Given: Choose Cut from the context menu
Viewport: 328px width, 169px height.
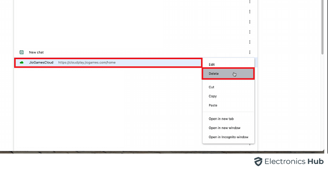Looking at the screenshot, I should pyautogui.click(x=228, y=87).
